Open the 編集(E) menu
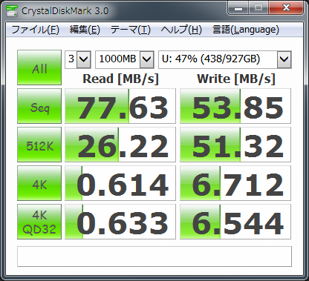Screen dimensions: 309x281 point(85,30)
